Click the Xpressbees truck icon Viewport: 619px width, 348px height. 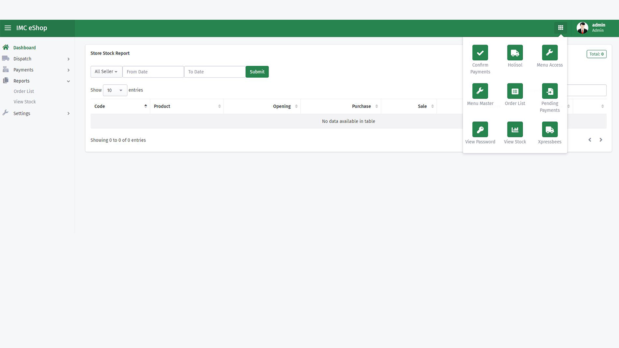click(x=549, y=130)
